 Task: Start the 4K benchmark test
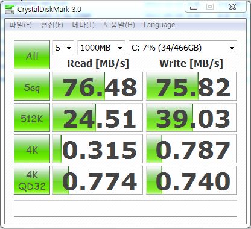coord(32,149)
